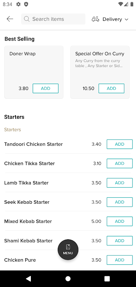Expand the Delivery dropdown chevron
The height and width of the screenshot is (287, 136).
pos(126,19)
